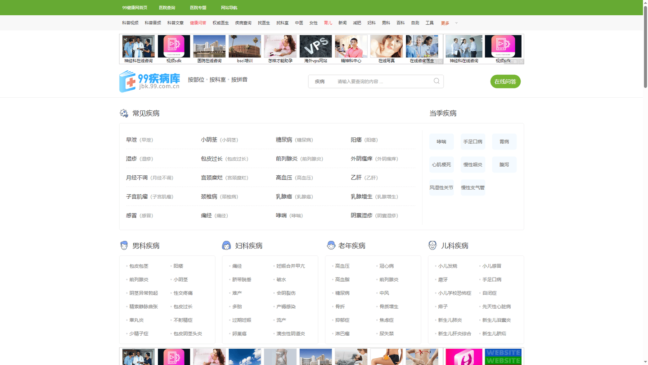Click the 慢性咽炎 seasonal disease tag
Screen dimensions: 648x365
pos(472,164)
